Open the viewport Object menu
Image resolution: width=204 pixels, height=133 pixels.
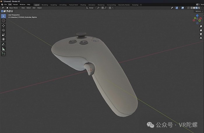coord(39,8)
